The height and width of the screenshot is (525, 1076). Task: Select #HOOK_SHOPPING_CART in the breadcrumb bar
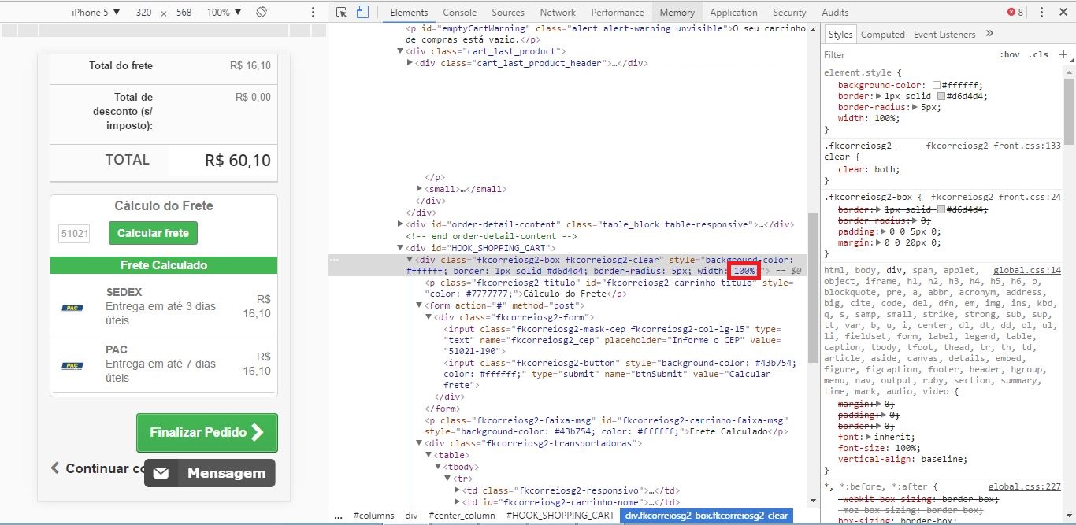point(560,516)
